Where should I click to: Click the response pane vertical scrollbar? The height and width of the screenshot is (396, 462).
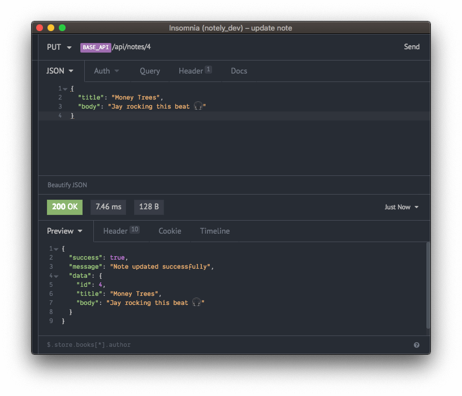tap(428, 285)
